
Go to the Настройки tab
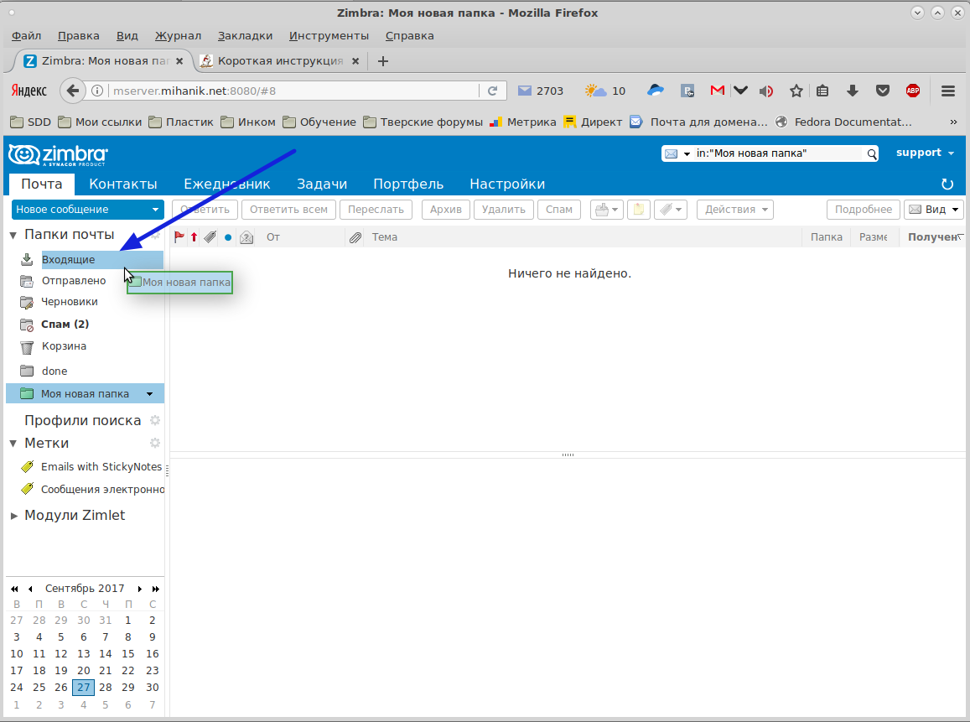click(x=507, y=184)
